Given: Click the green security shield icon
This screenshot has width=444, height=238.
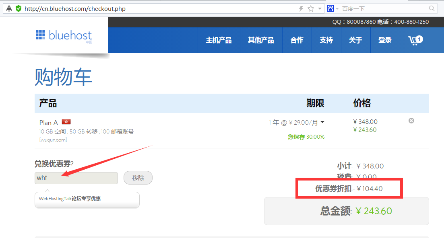Looking at the screenshot, I should pos(19,9).
